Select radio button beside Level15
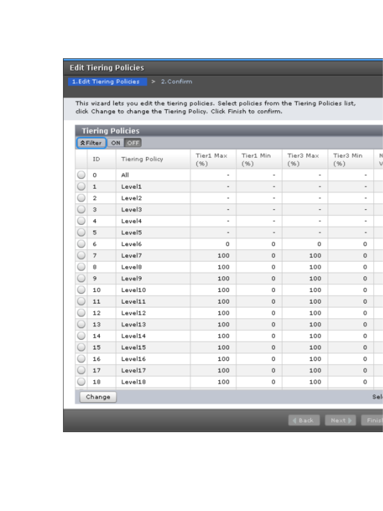Viewport: 383px width, 511px height. click(81, 347)
